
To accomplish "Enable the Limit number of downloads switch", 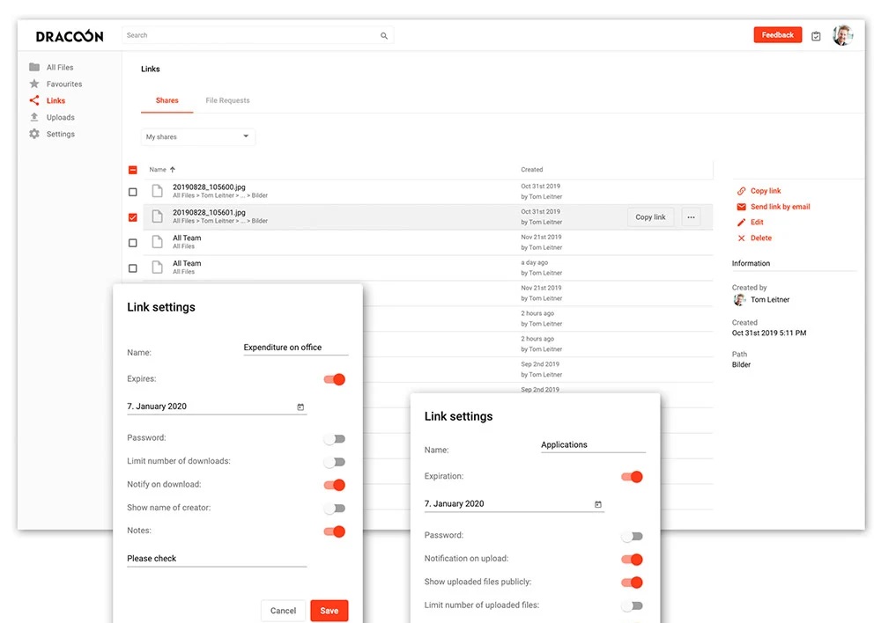I will click(x=334, y=462).
